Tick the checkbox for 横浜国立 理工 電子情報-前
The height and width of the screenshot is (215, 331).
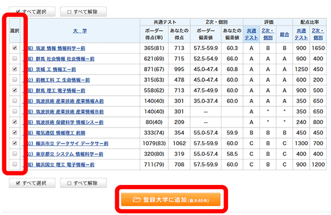[15, 164]
